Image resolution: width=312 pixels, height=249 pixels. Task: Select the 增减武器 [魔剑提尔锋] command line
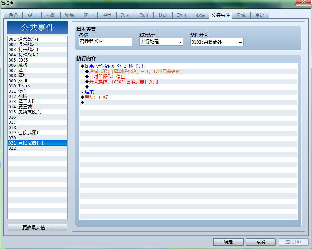click(x=189, y=71)
